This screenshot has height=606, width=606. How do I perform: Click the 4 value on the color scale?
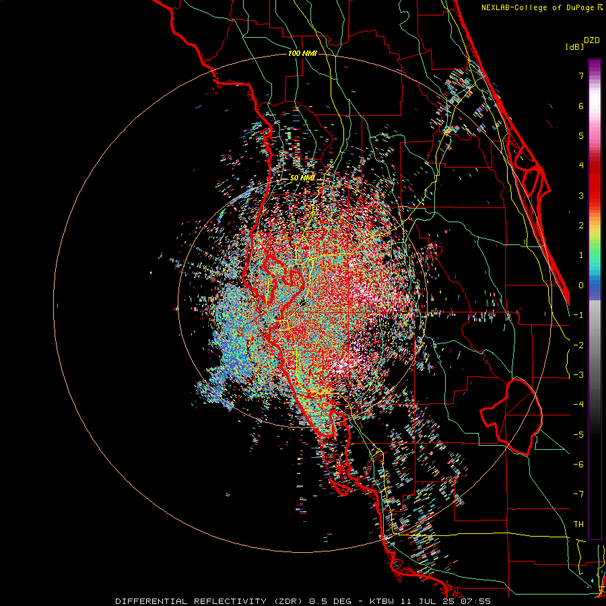pyautogui.click(x=581, y=166)
